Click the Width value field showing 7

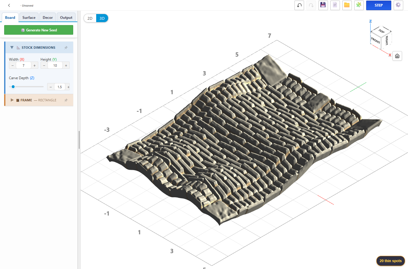(24, 65)
